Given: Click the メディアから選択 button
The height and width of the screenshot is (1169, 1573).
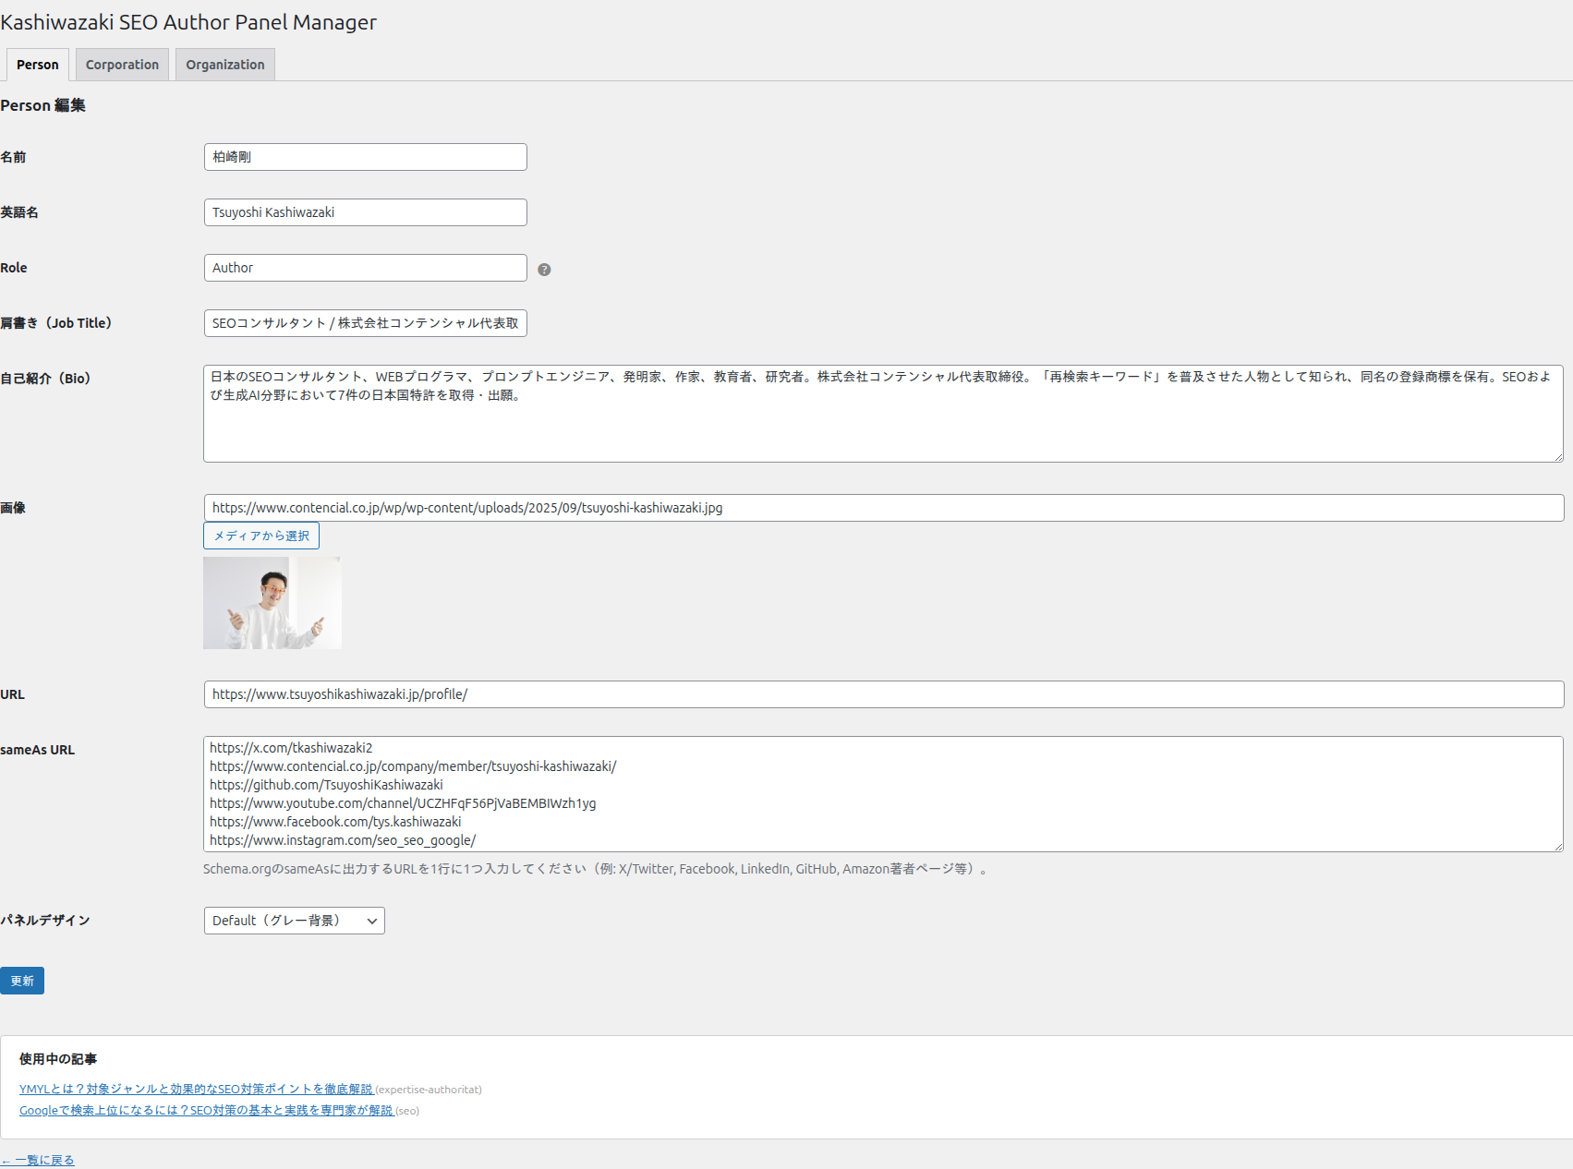Looking at the screenshot, I should (261, 536).
